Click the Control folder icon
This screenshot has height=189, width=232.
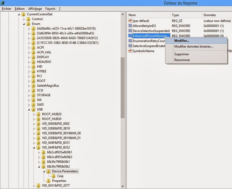tap(28, 19)
